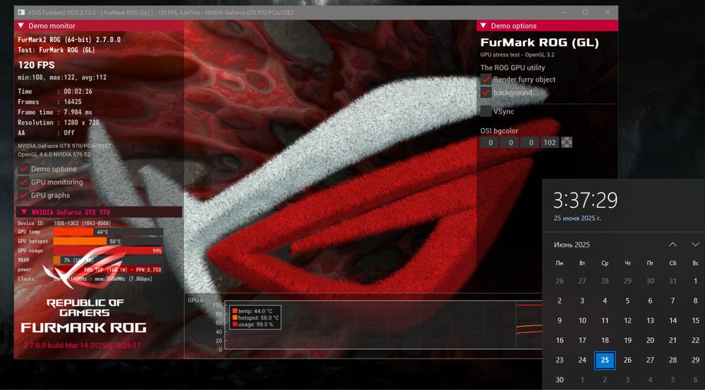705x390 pixels.
Task: Collapse the Demo options panel
Action: pyautogui.click(x=483, y=26)
